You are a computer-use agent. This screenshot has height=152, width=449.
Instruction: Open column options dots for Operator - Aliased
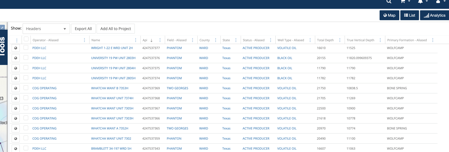[x=84, y=40]
